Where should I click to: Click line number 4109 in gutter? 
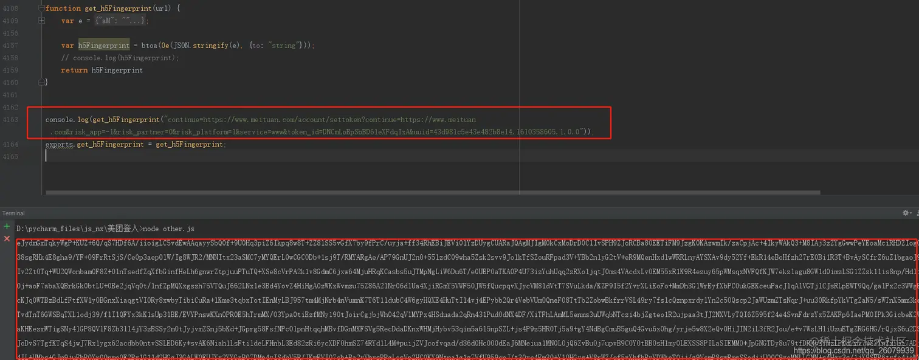[10, 21]
